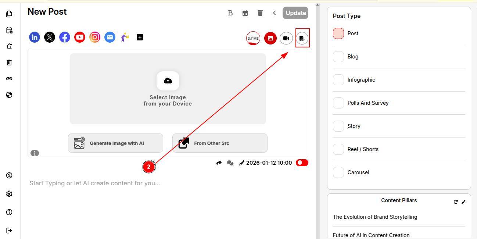Click the add channel plus icon
Screen dimensions: 477x239
click(x=140, y=37)
